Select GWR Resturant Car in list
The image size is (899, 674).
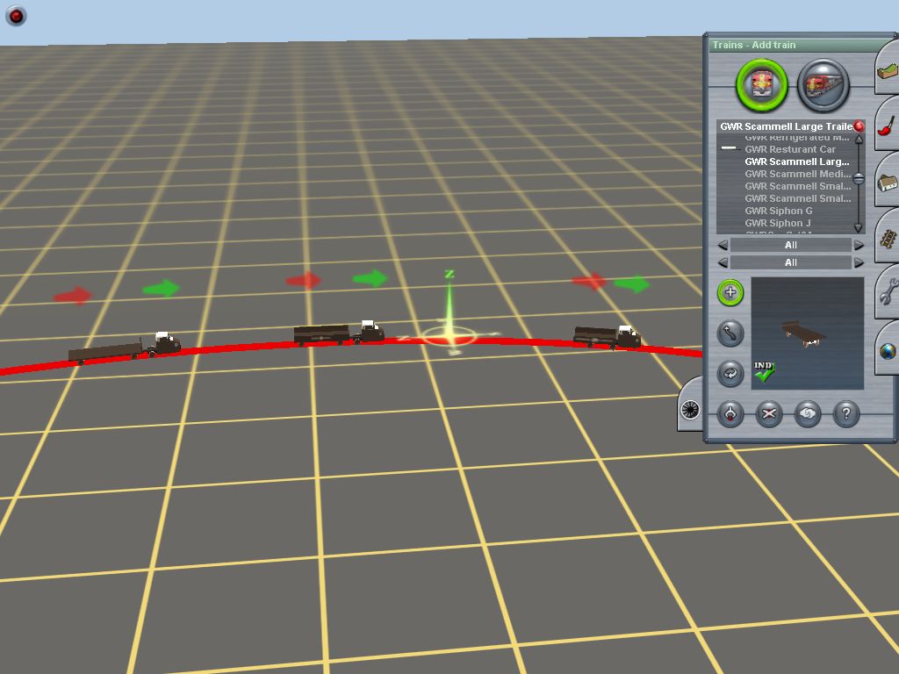[x=789, y=149]
